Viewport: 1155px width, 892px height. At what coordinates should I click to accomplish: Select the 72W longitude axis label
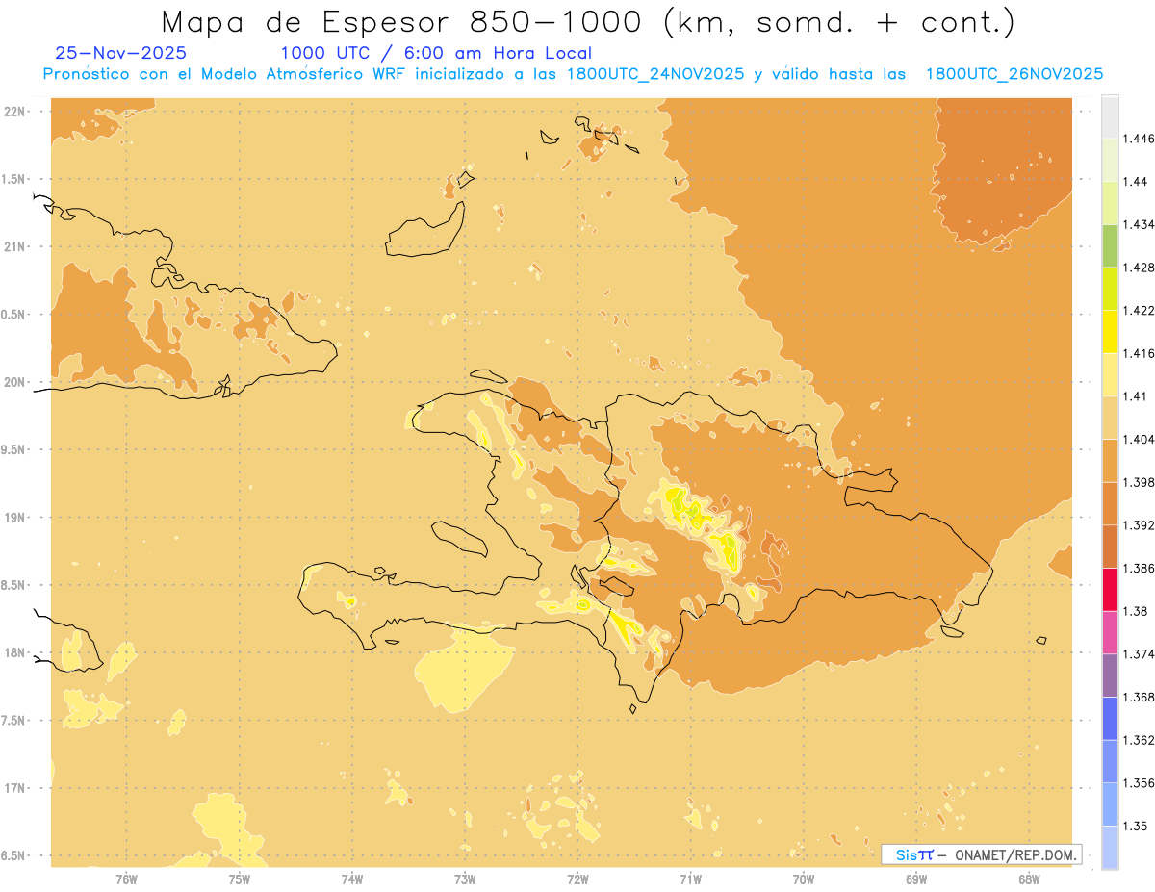click(577, 879)
